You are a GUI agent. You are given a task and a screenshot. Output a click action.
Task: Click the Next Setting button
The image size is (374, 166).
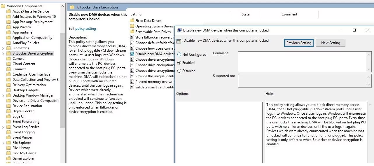click(331, 43)
